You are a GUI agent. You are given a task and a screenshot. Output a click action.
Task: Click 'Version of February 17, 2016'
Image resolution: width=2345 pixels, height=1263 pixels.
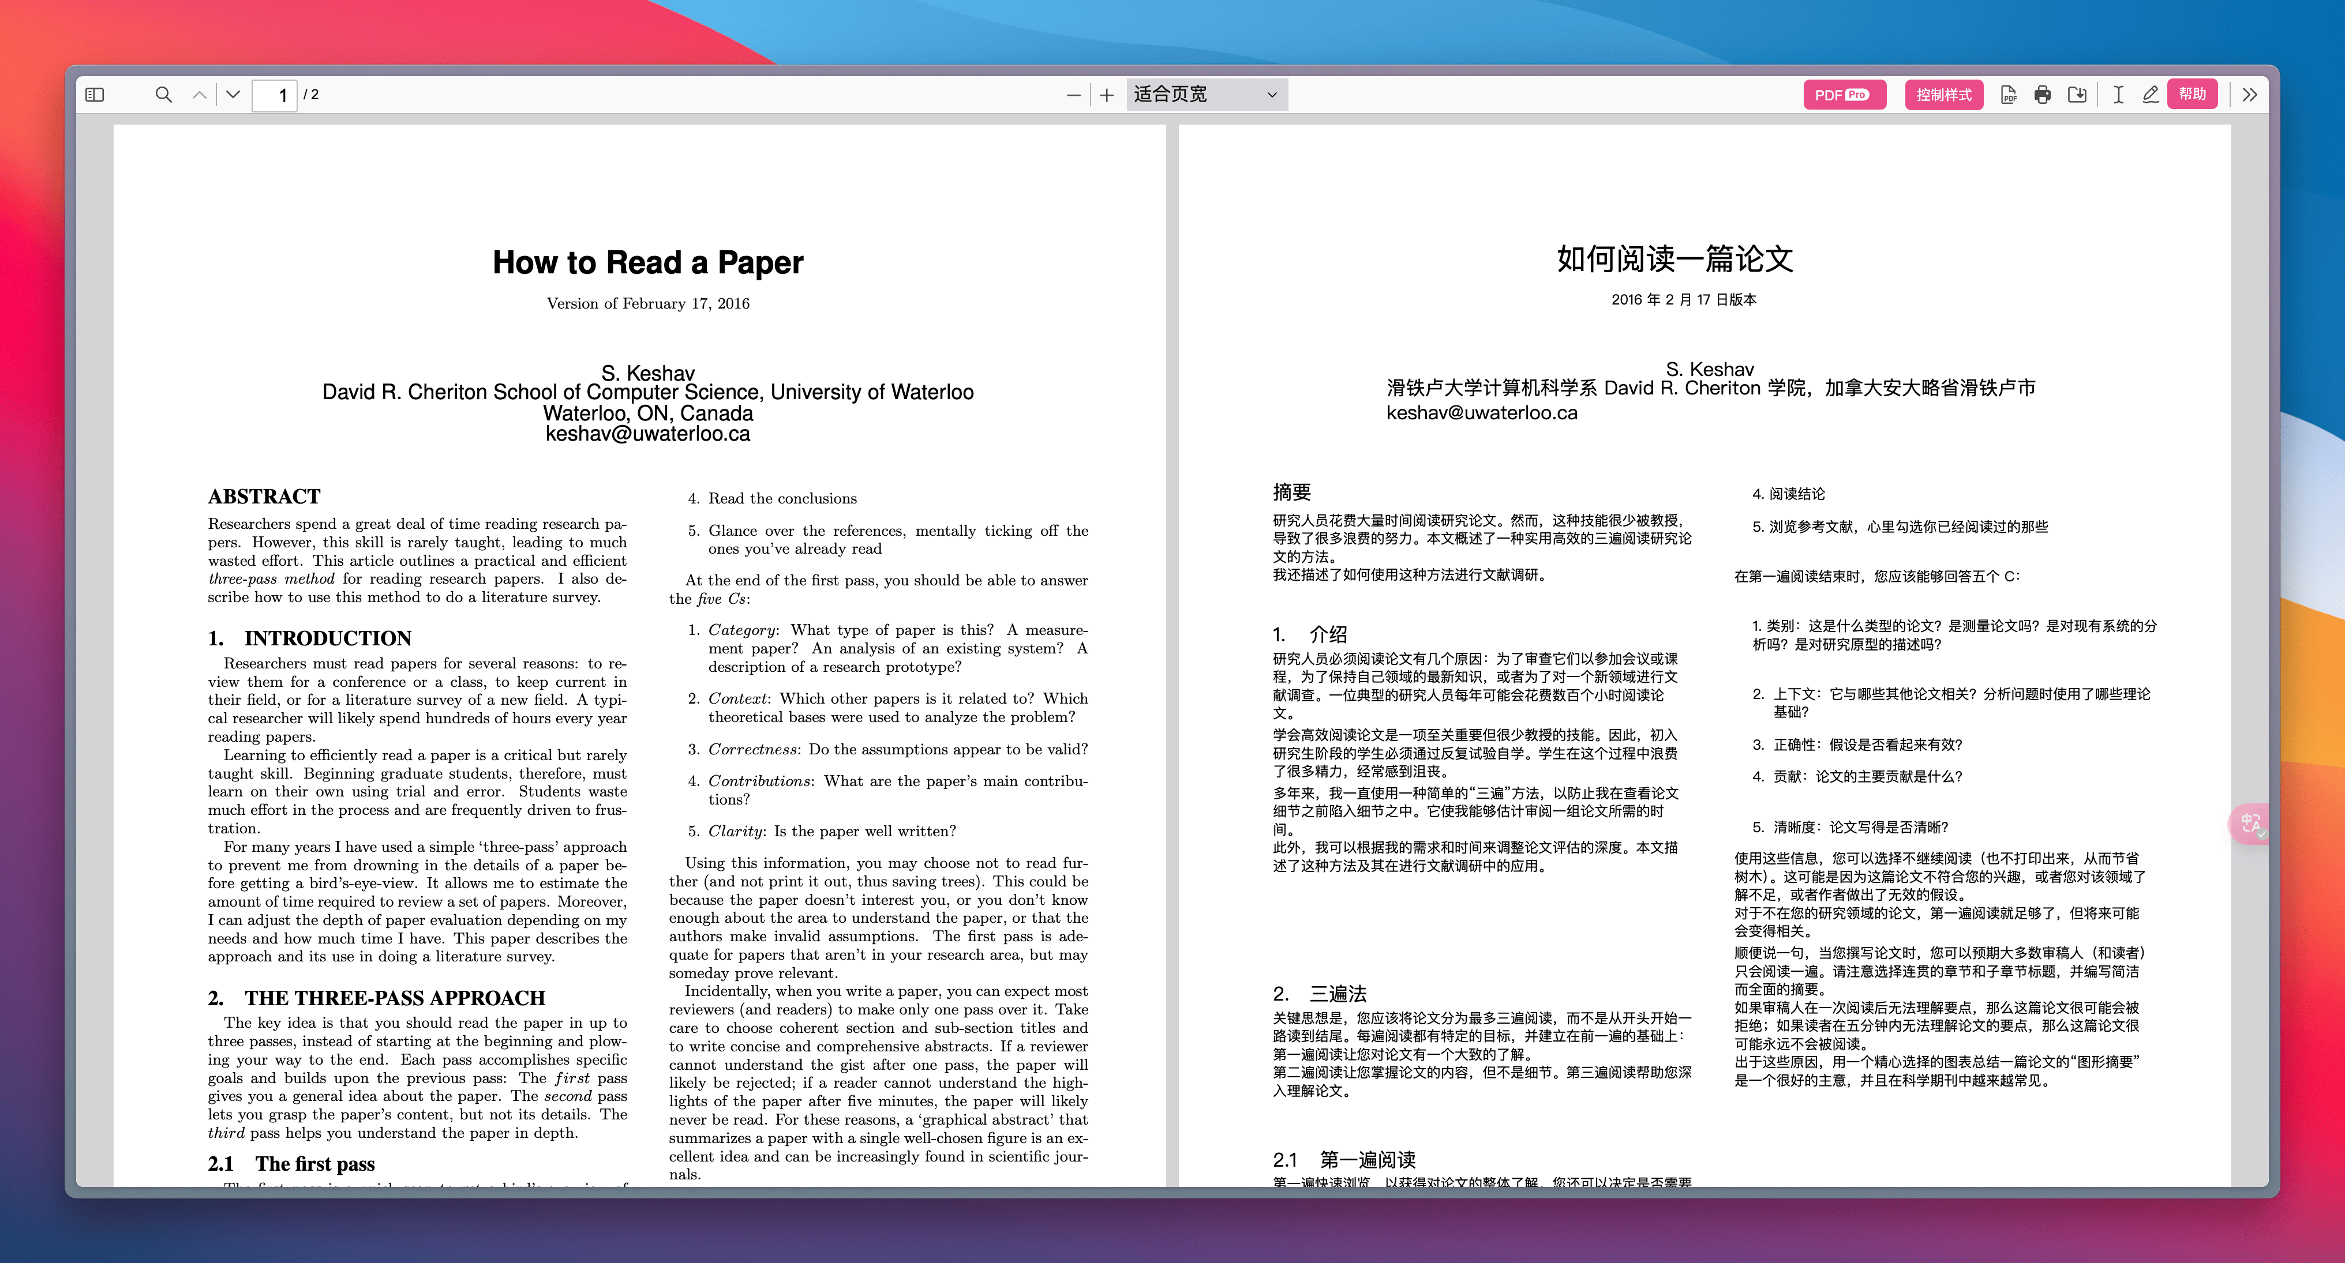click(x=648, y=304)
